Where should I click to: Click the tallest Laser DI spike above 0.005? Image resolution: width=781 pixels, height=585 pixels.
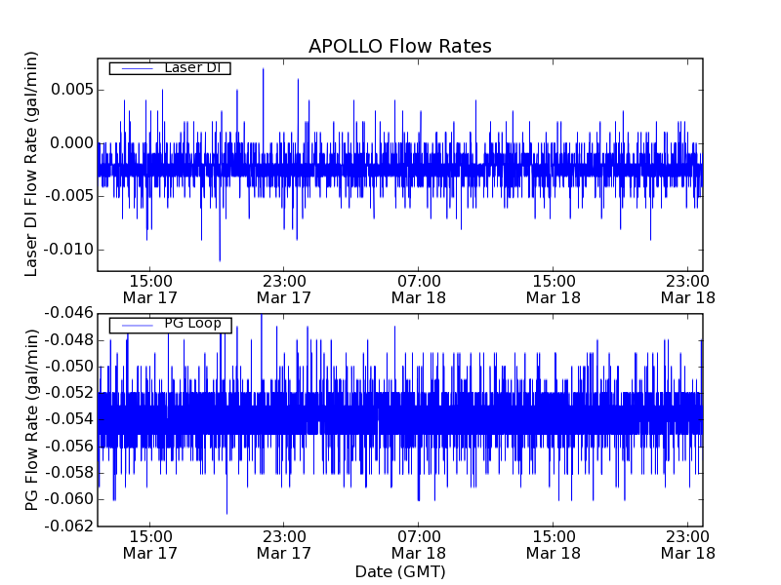[263, 70]
